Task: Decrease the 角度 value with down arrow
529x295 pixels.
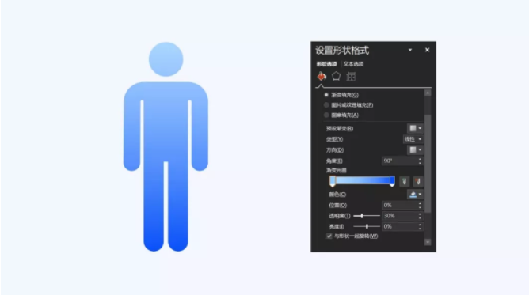Action: [420, 163]
